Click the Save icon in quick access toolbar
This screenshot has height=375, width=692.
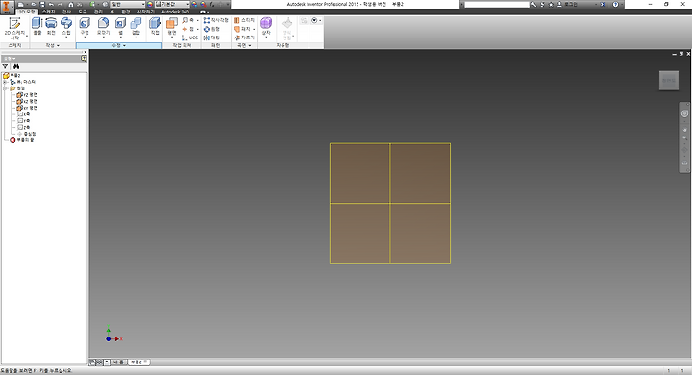42,4
